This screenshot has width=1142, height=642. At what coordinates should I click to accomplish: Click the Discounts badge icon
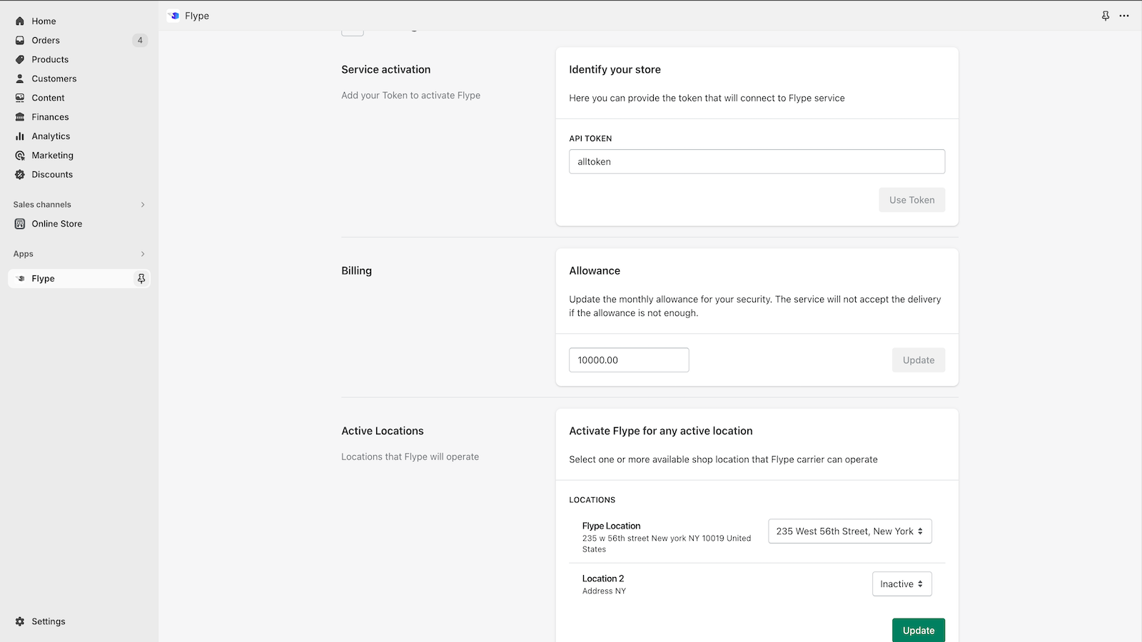tap(20, 175)
